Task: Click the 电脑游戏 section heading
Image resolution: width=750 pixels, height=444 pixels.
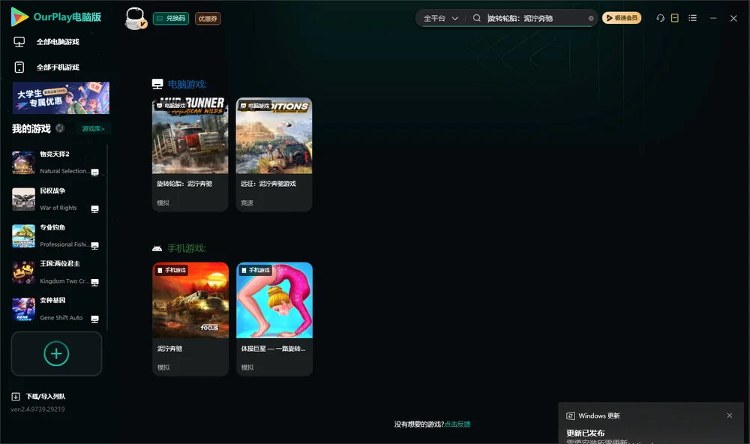Action: [x=187, y=85]
